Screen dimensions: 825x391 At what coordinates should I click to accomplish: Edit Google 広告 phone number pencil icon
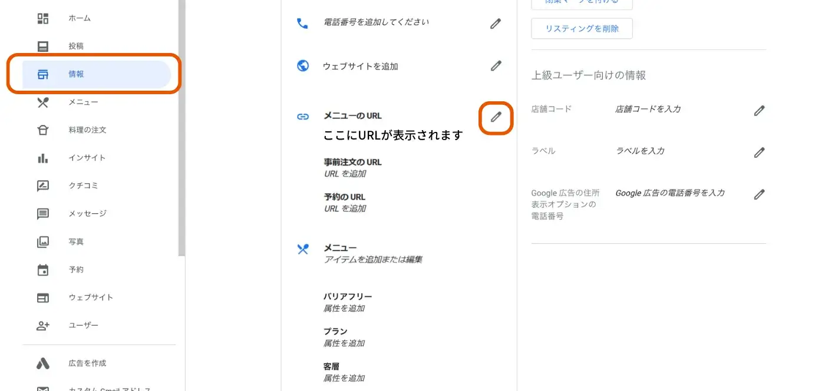pyautogui.click(x=760, y=194)
